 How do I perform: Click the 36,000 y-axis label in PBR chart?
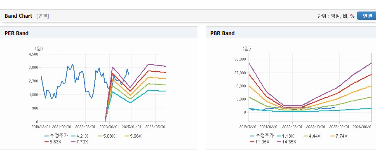pyautogui.click(x=240, y=59)
